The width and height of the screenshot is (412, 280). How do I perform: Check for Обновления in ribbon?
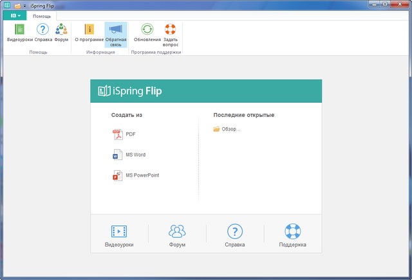click(x=147, y=33)
